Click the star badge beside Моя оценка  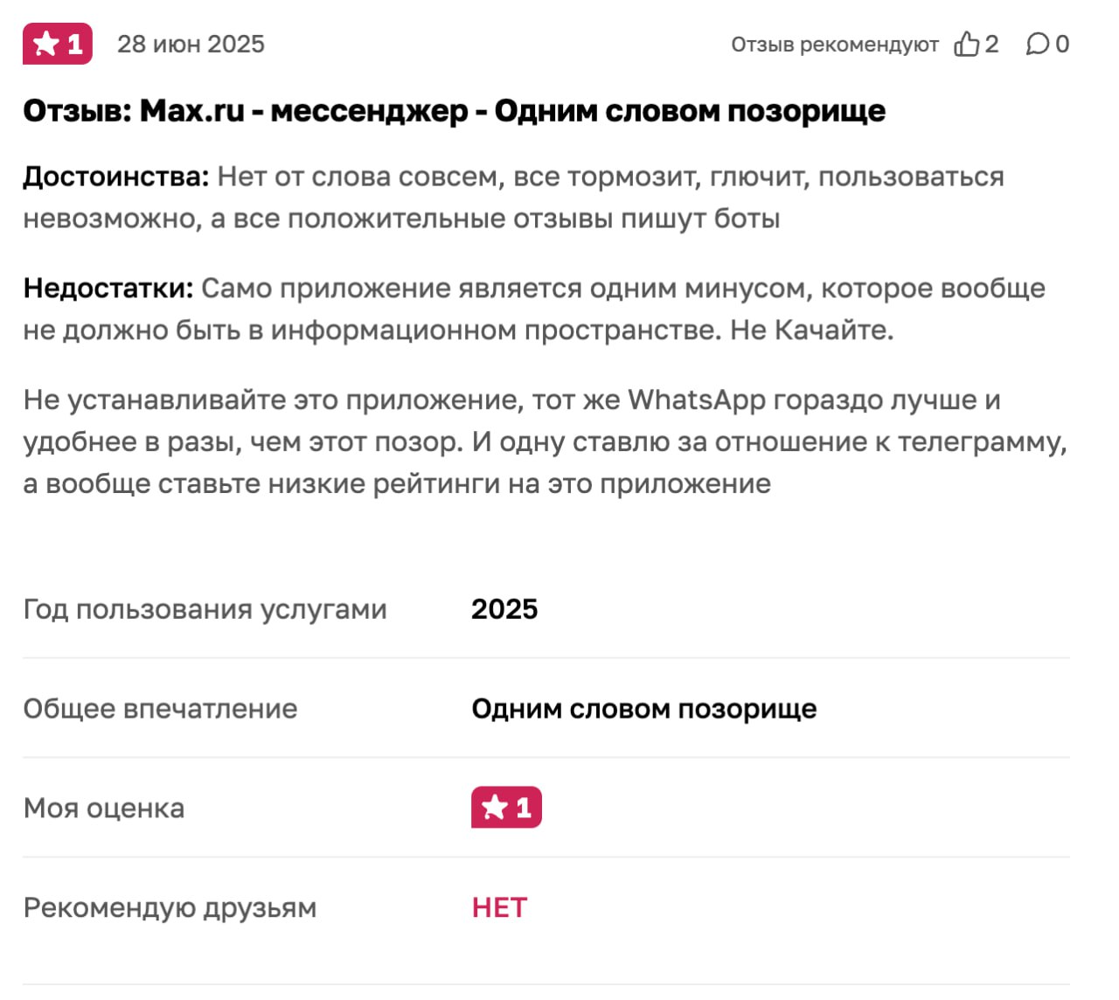506,807
